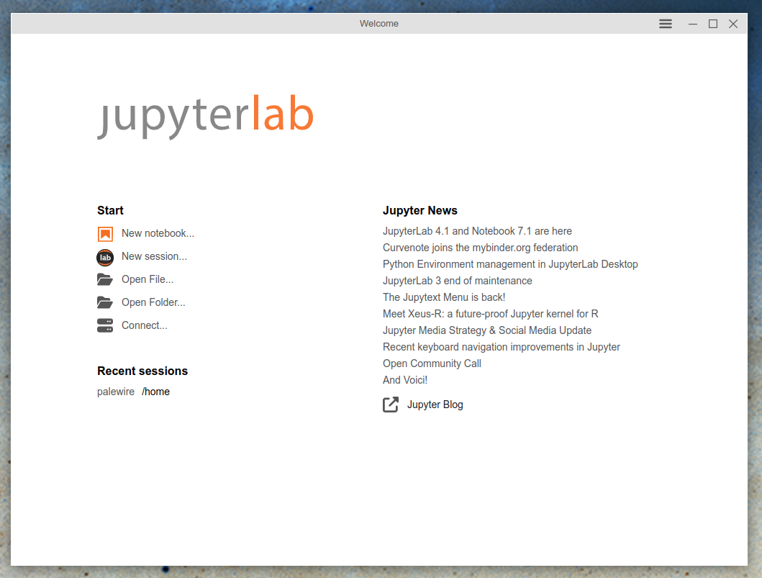The width and height of the screenshot is (762, 578).
Task: Read JupyterLab 4.1 and Notebook 7.1 news
Action: (x=477, y=231)
